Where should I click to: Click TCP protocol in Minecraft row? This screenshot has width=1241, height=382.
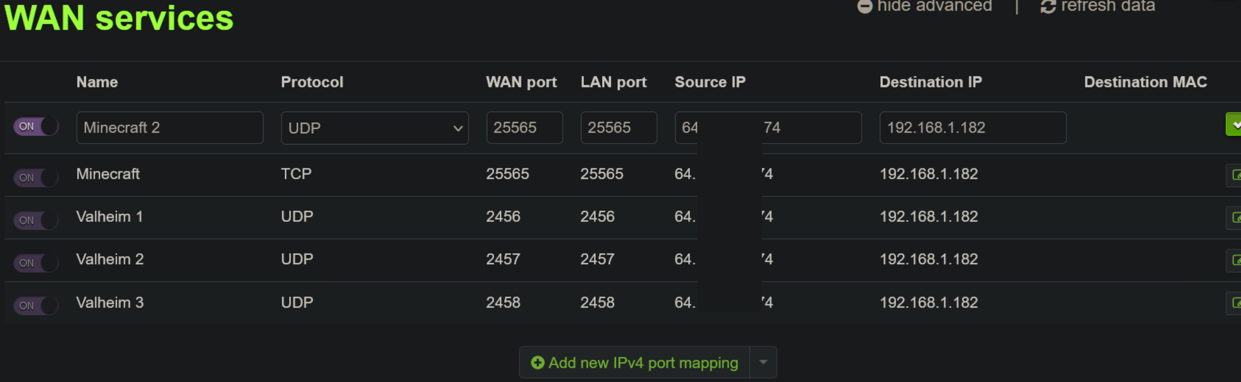coord(296,174)
